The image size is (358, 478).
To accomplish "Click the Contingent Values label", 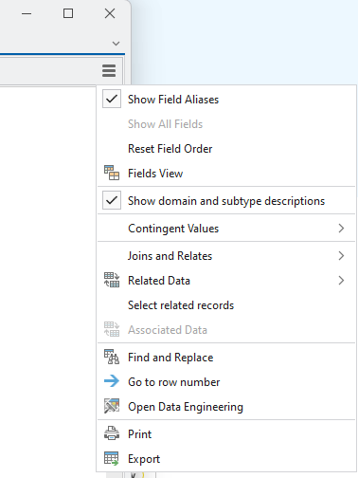I will (173, 229).
